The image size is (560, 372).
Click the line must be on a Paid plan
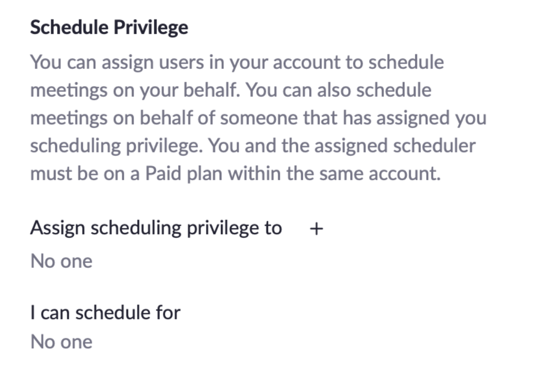(x=235, y=174)
